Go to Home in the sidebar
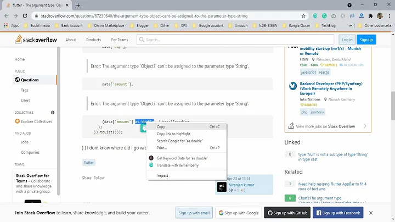395x222 pixels. (x=20, y=59)
